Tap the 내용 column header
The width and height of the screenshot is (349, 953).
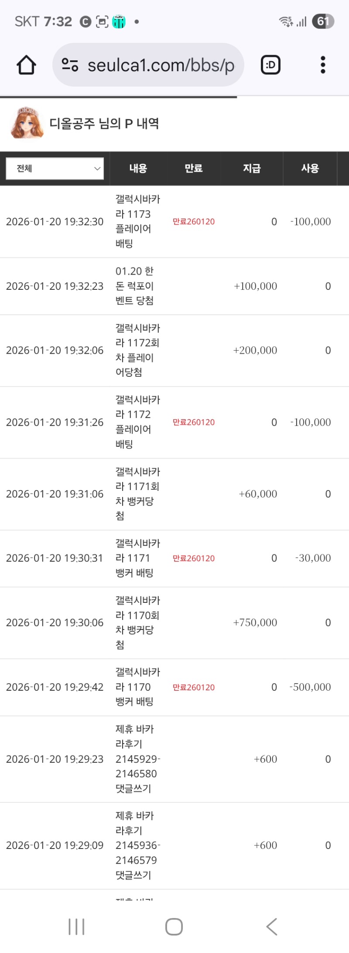tap(138, 169)
